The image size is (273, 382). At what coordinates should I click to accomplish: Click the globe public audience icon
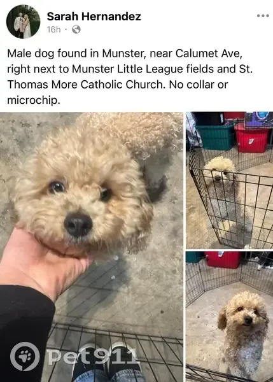tap(76, 29)
